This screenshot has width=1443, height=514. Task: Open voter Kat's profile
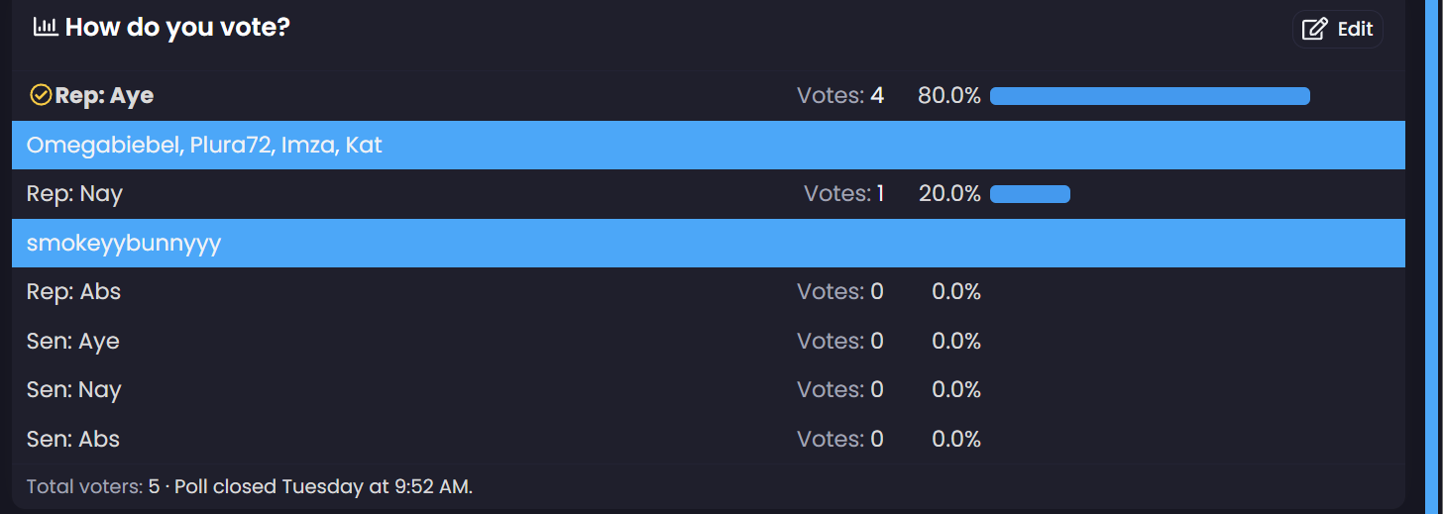coord(364,146)
